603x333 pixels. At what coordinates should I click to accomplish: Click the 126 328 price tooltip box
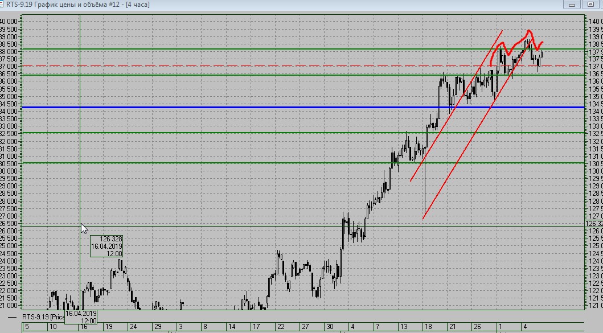click(106, 246)
